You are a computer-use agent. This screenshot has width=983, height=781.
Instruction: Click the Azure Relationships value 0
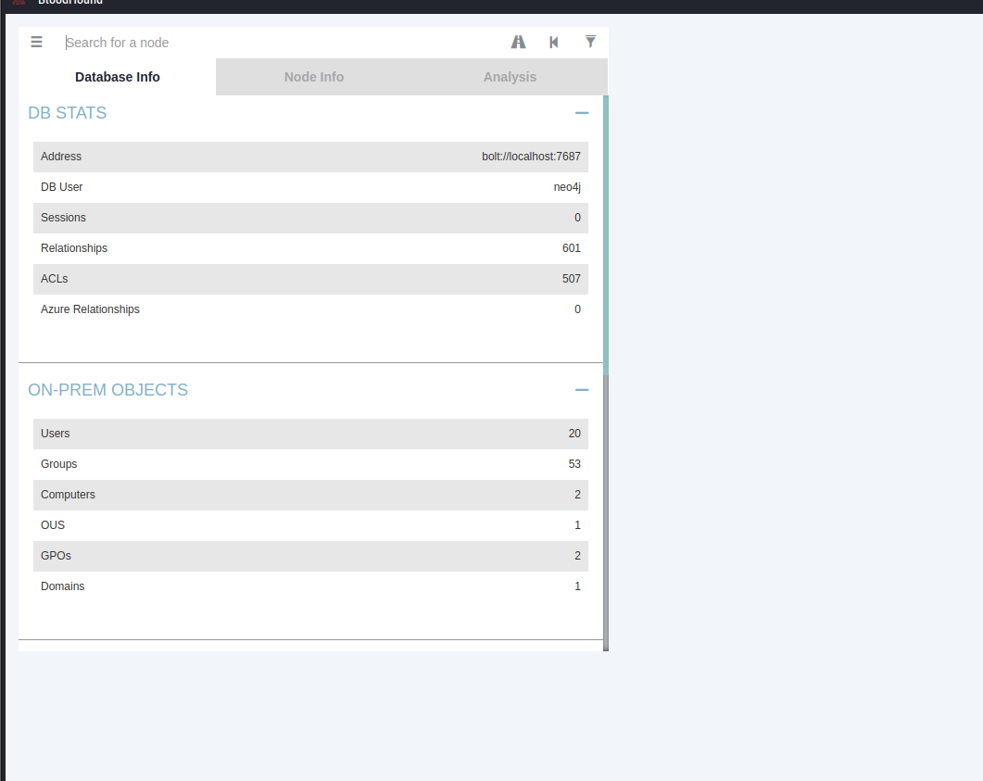tap(577, 309)
